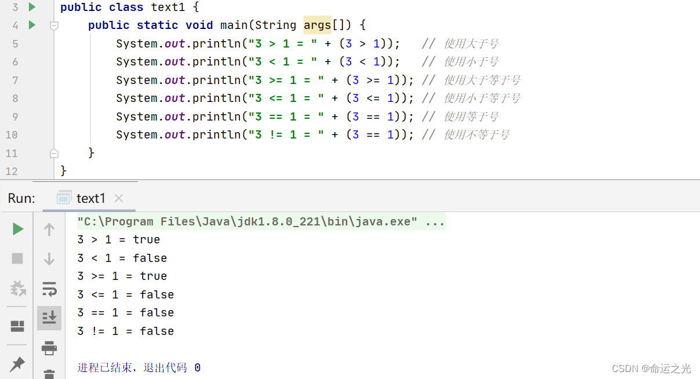Click the comment 使用等于号 on line 9
This screenshot has height=379, width=700.
[x=460, y=116]
